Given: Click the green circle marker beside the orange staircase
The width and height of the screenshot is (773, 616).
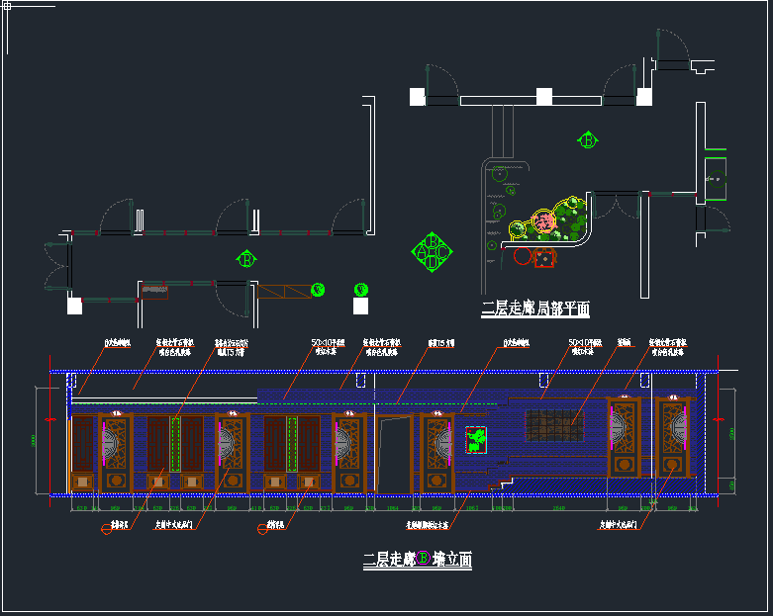Looking at the screenshot, I should pyautogui.click(x=317, y=290).
